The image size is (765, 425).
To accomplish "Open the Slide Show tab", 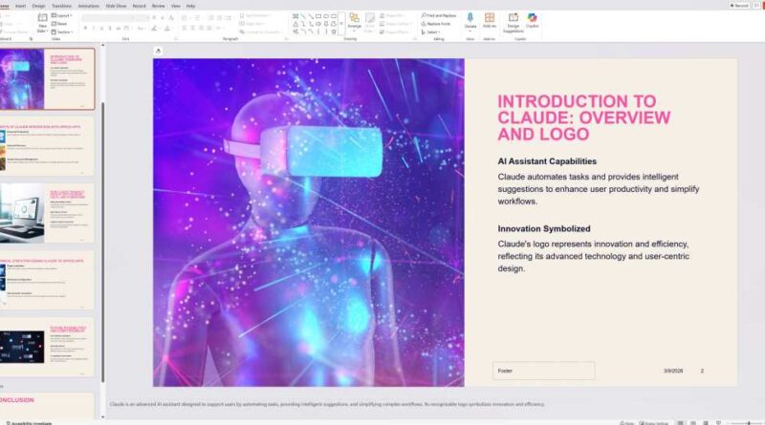I will click(116, 6).
